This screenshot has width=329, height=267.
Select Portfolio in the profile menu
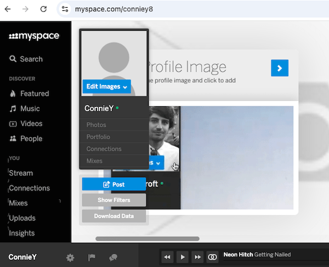click(x=98, y=137)
